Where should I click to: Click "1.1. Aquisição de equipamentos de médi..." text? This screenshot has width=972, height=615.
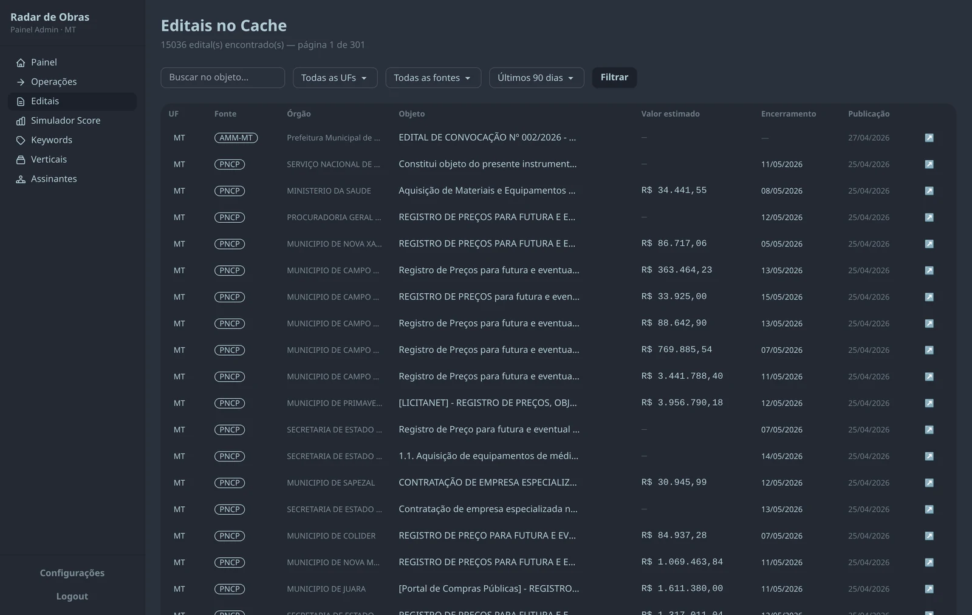[488, 456]
